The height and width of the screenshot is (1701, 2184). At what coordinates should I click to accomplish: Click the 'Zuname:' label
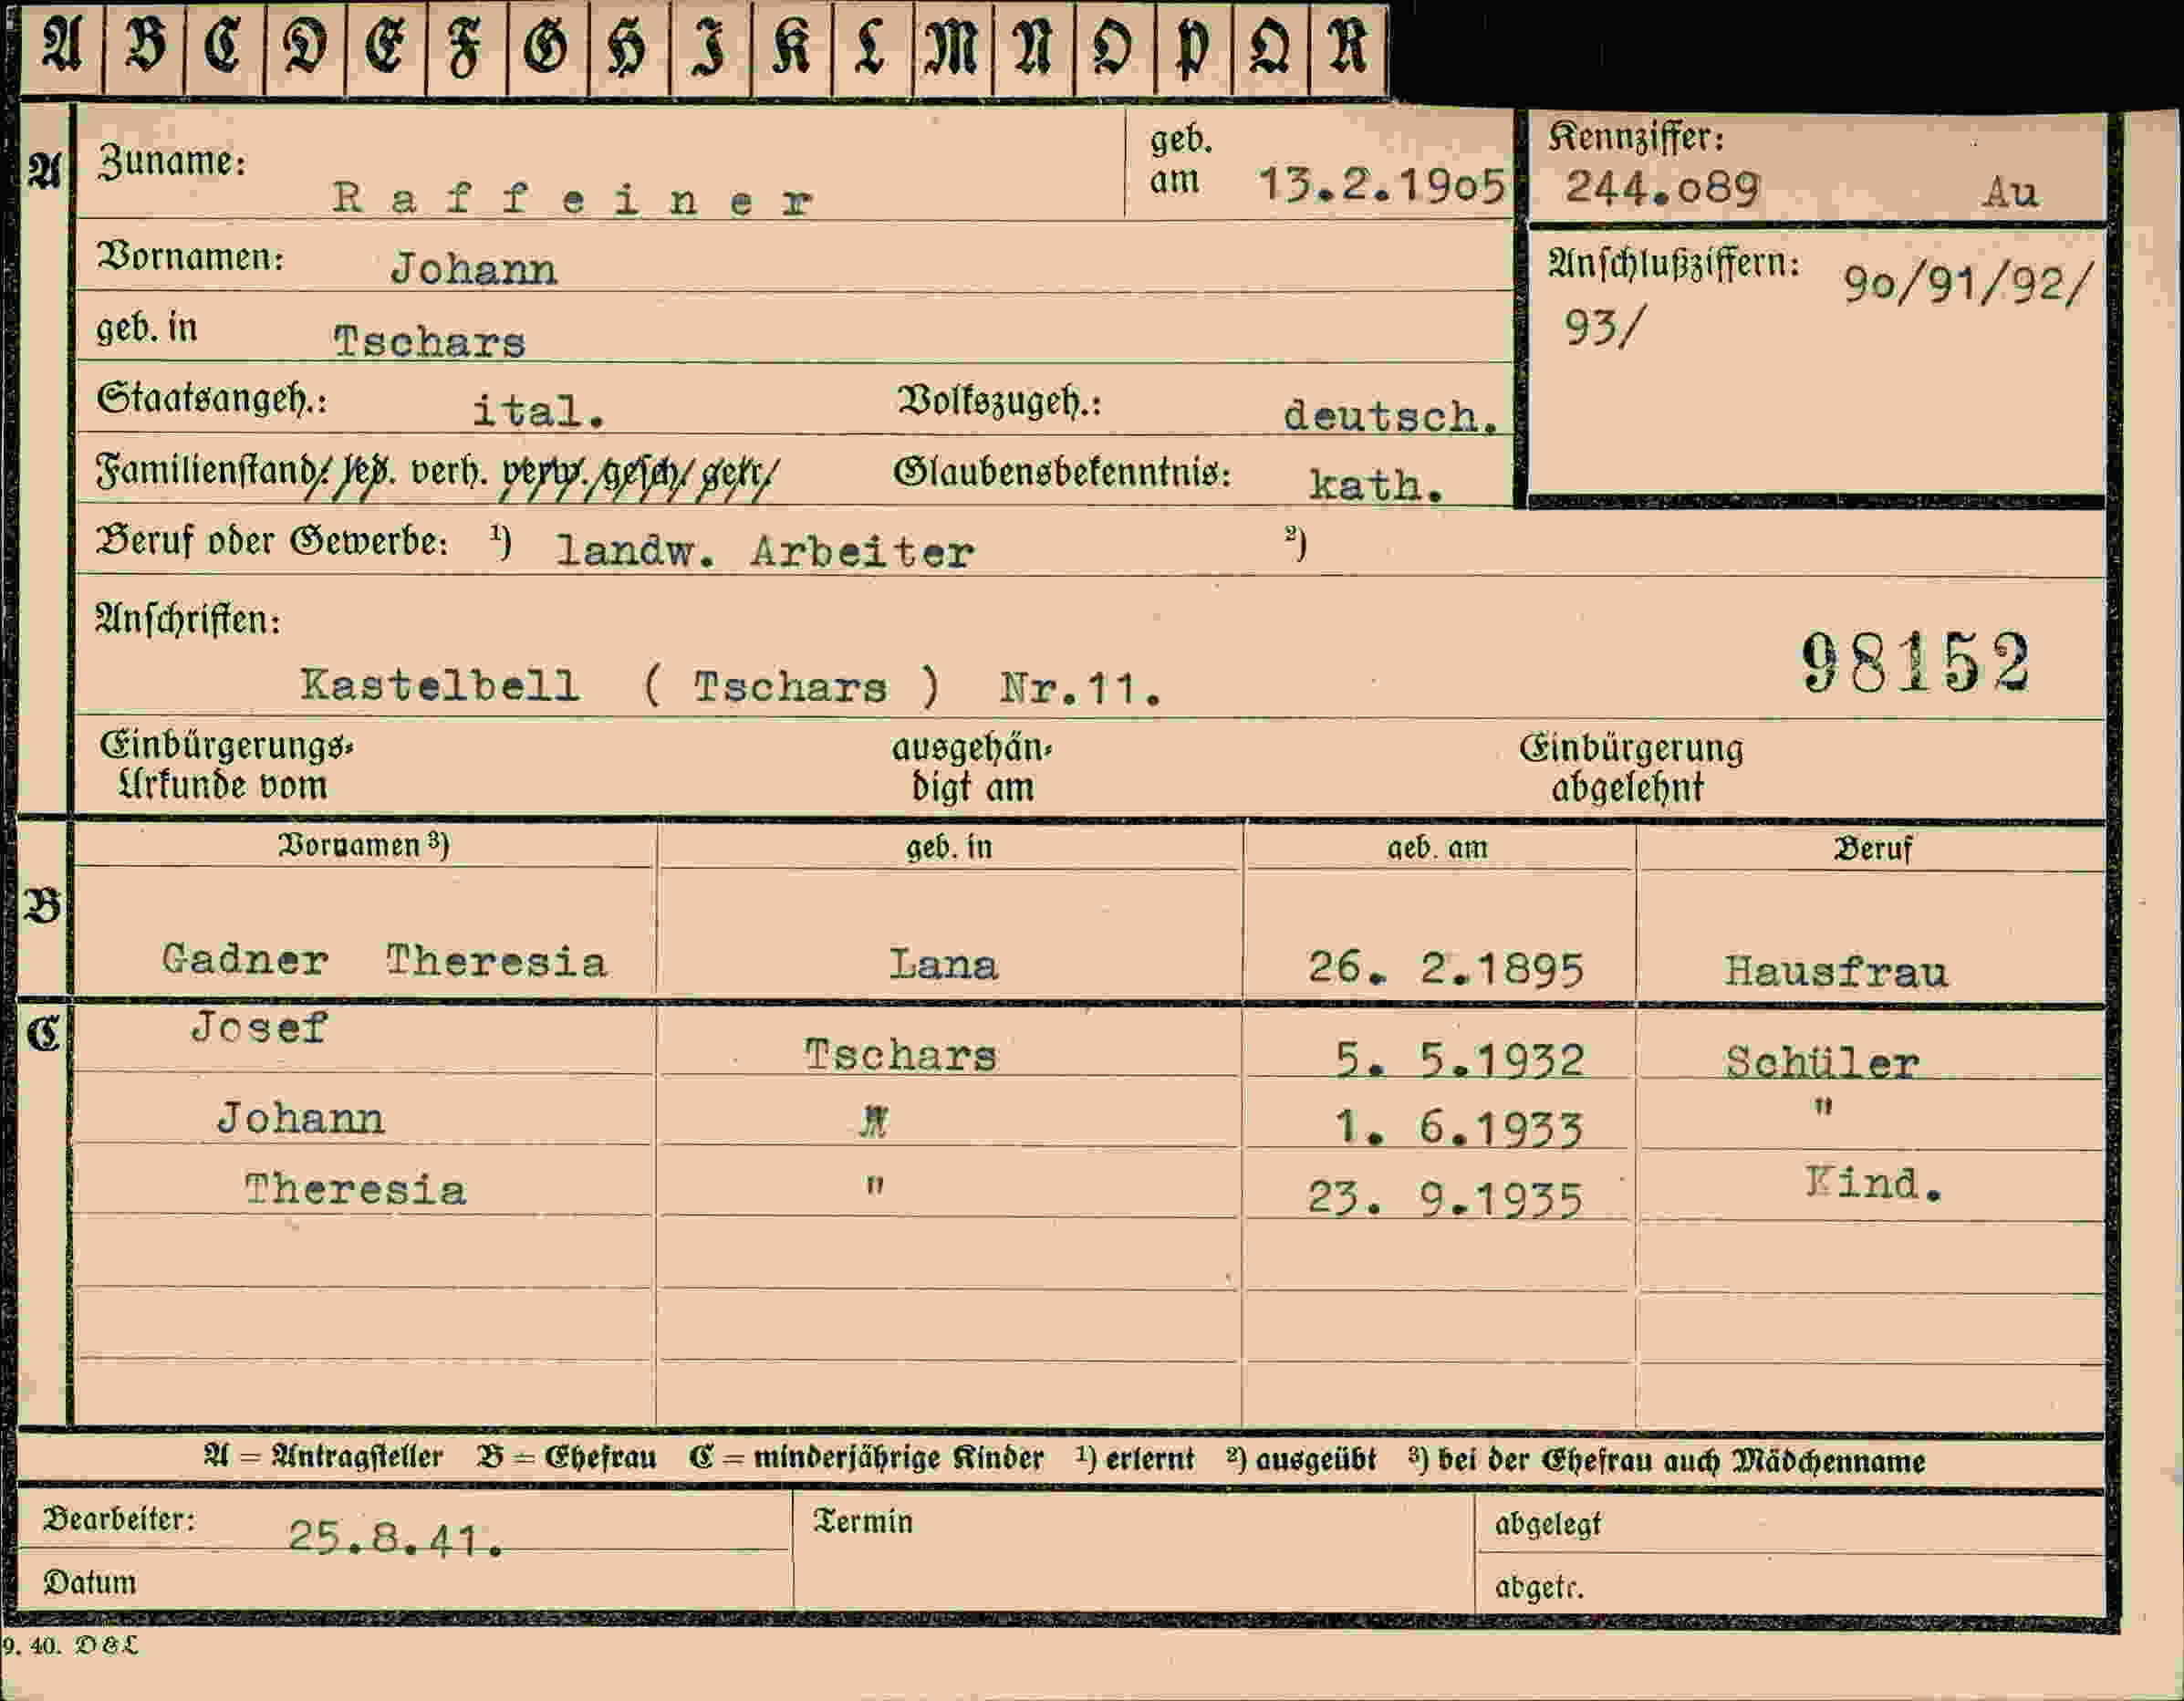tap(172, 162)
